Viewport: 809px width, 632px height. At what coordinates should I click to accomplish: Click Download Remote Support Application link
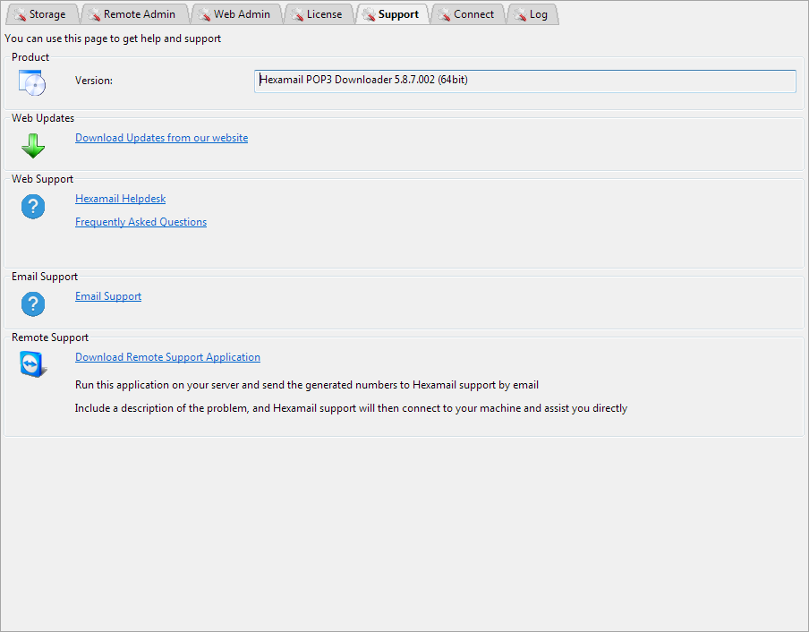pos(167,357)
